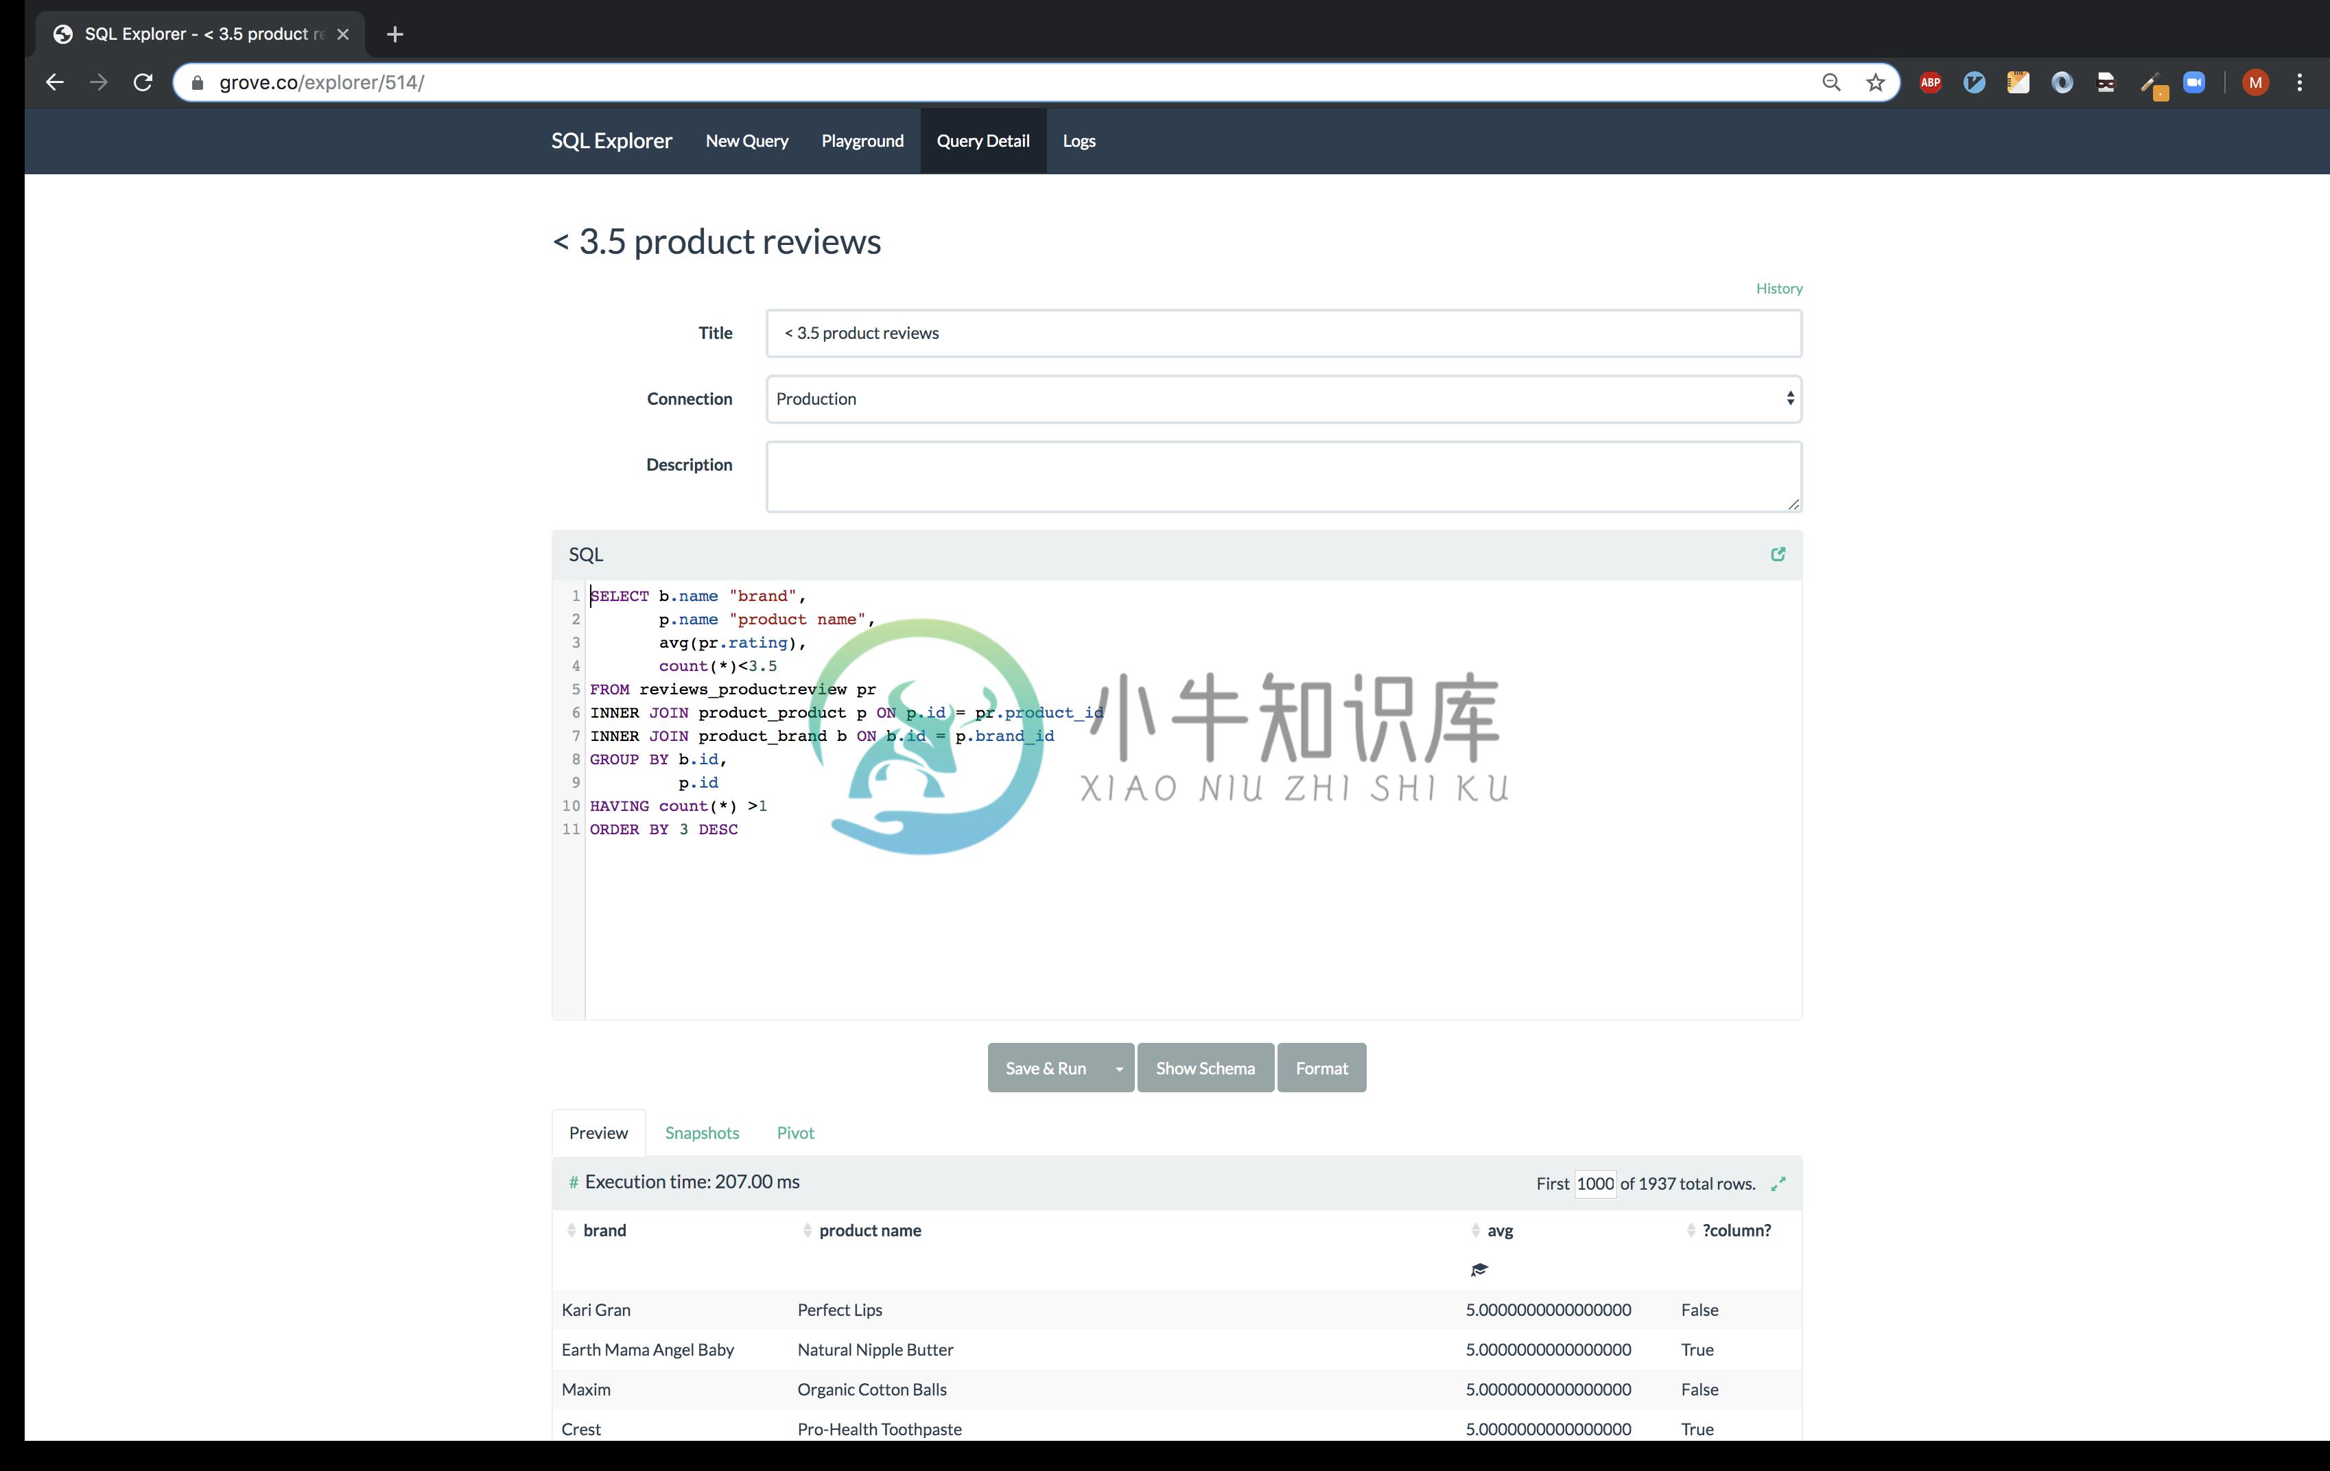Click the Show Schema button
The width and height of the screenshot is (2330, 1471).
tap(1205, 1068)
